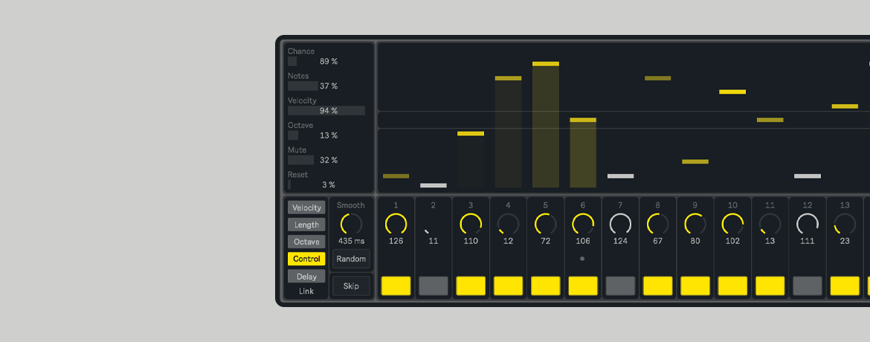Click the Smooth knob at 435 ms

click(x=351, y=224)
